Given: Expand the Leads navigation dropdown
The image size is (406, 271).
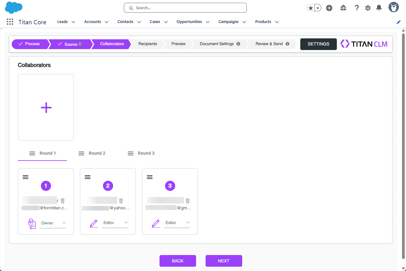Looking at the screenshot, I should click(73, 22).
